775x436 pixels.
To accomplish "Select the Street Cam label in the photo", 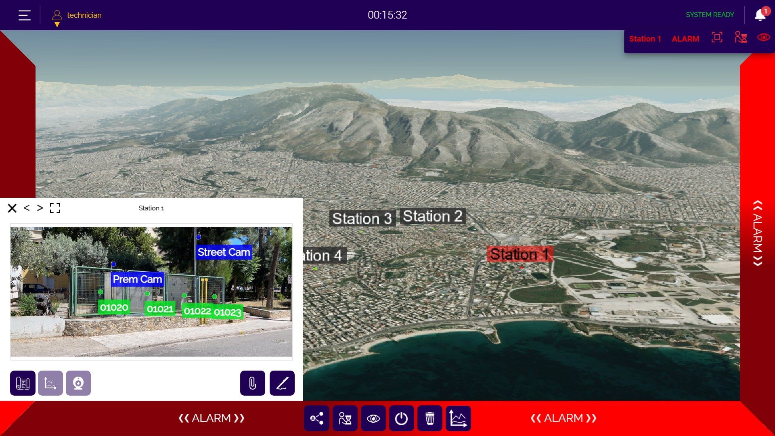I will tap(224, 252).
